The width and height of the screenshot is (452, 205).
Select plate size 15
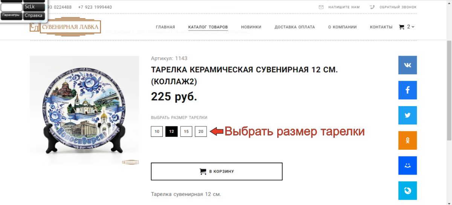click(x=186, y=131)
